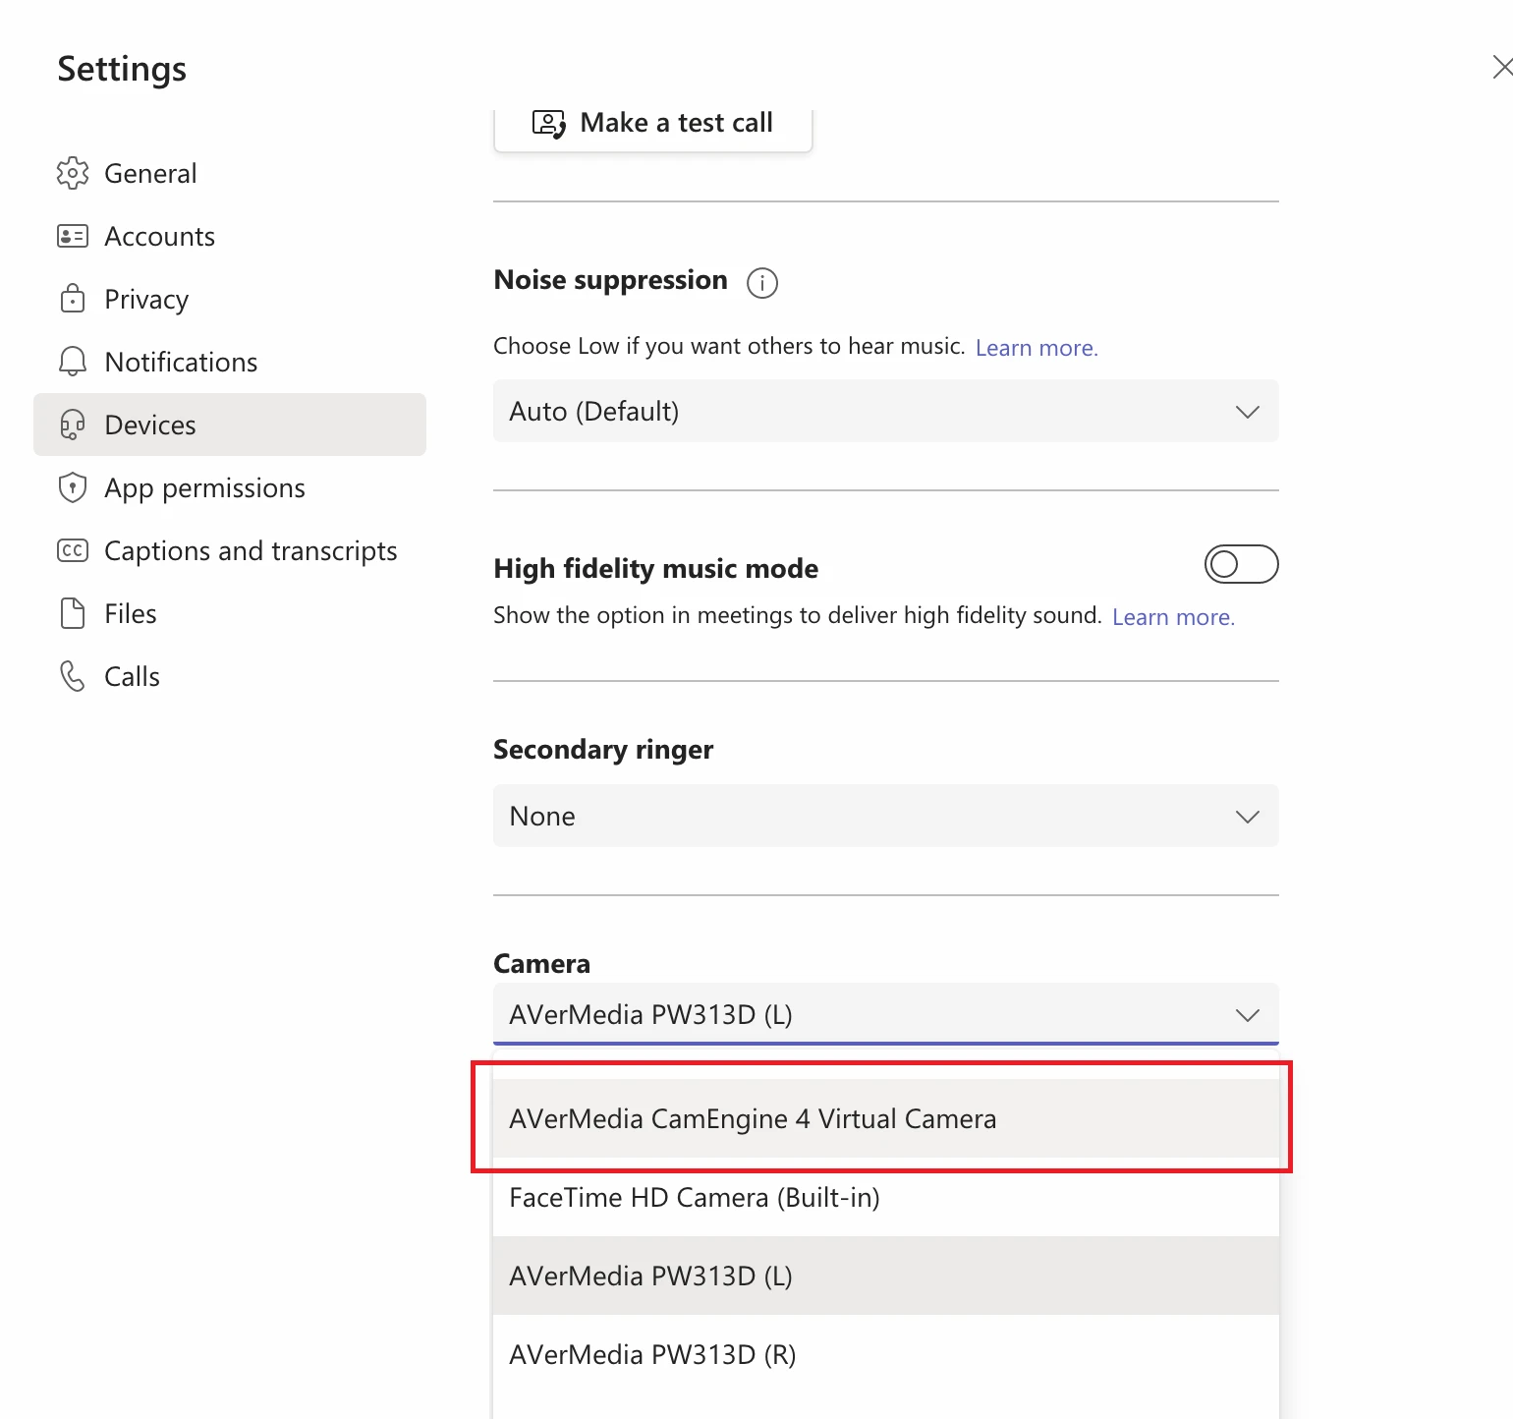
Task: Choose FaceTime HD Camera (Built-in) option
Action: tap(695, 1197)
